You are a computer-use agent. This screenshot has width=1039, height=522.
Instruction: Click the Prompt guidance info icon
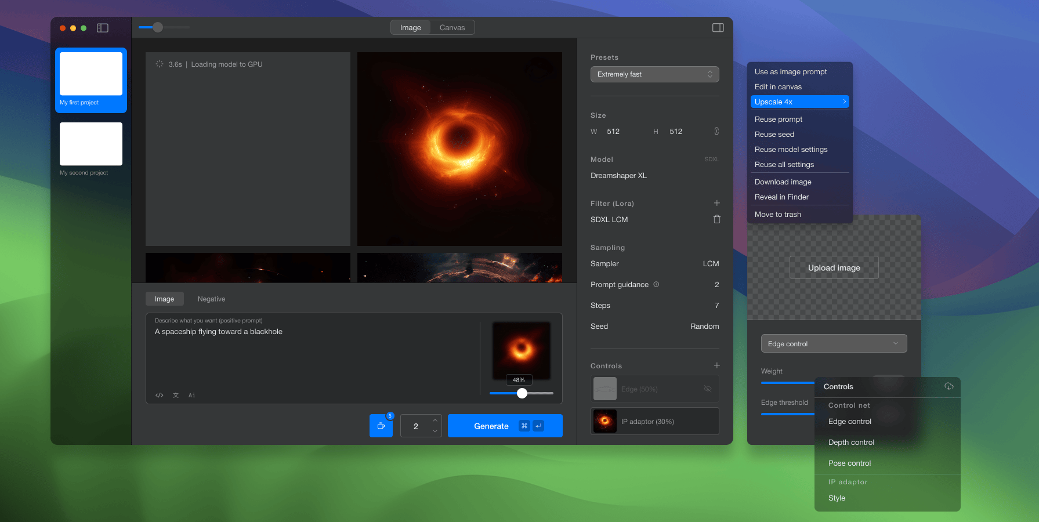(x=656, y=284)
